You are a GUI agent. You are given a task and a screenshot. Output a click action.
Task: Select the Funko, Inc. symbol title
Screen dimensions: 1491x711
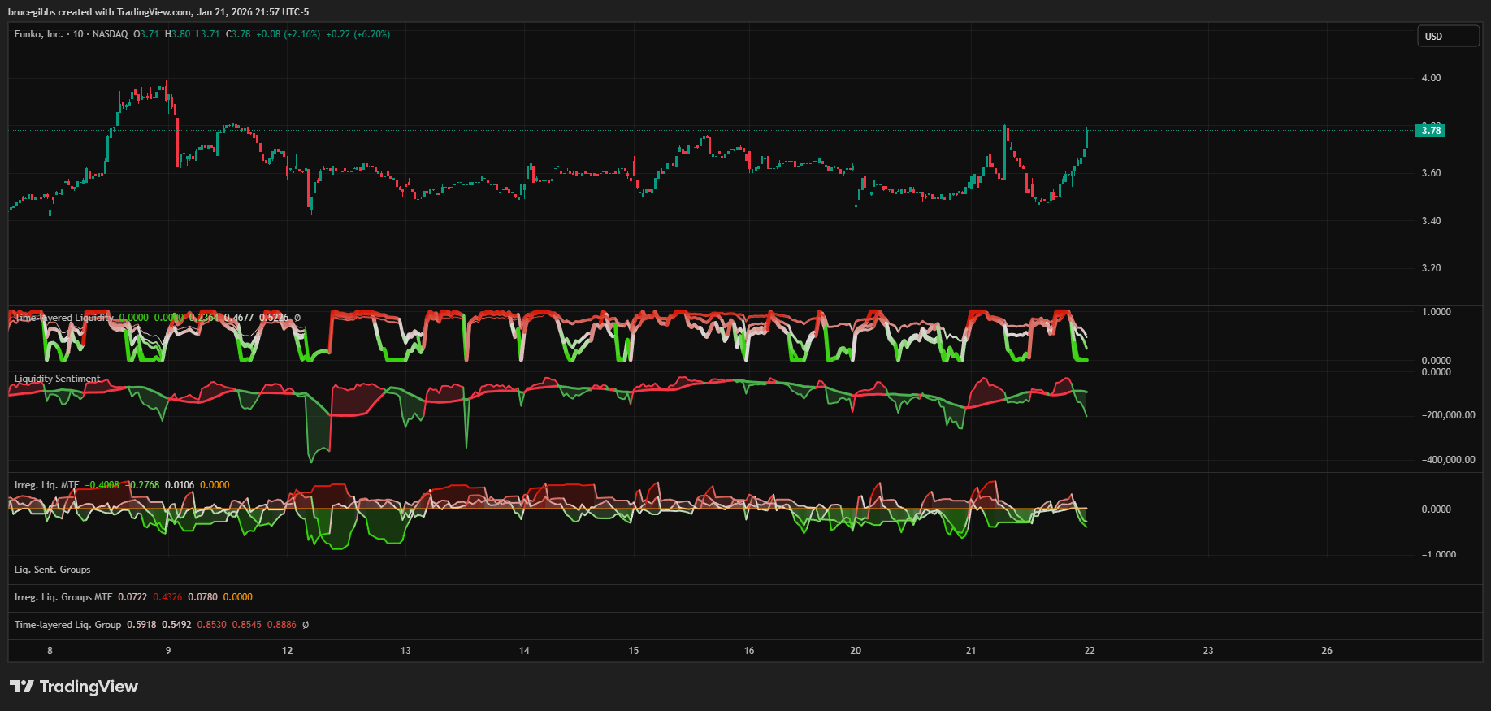[38, 34]
